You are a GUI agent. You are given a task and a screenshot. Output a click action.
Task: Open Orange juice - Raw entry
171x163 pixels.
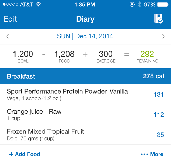click(x=85, y=114)
